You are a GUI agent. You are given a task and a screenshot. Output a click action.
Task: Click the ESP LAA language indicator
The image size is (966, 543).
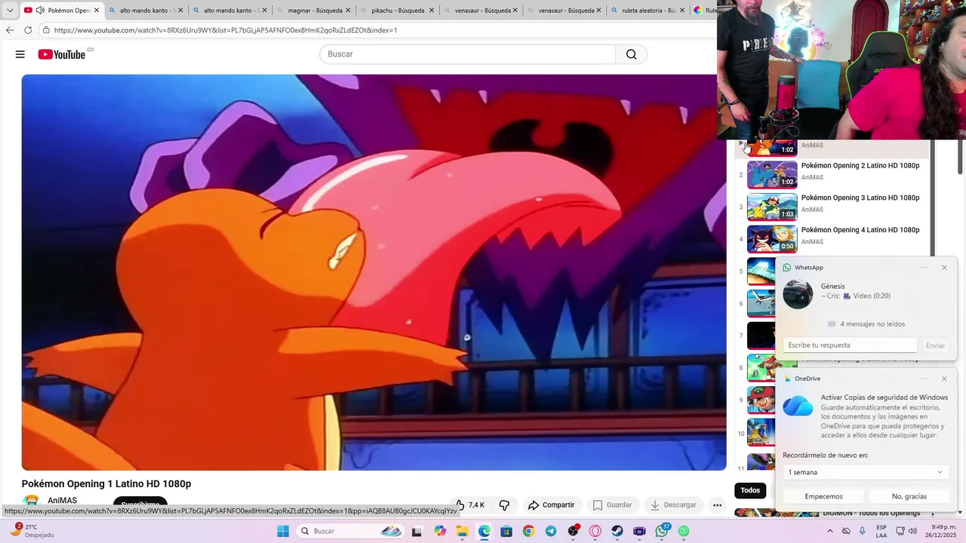pyautogui.click(x=881, y=531)
